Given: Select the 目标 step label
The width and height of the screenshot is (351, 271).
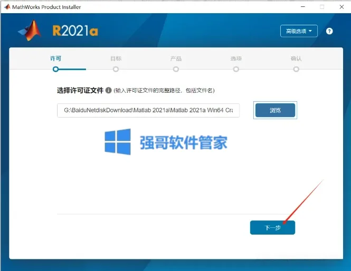Looking at the screenshot, I should point(116,59).
